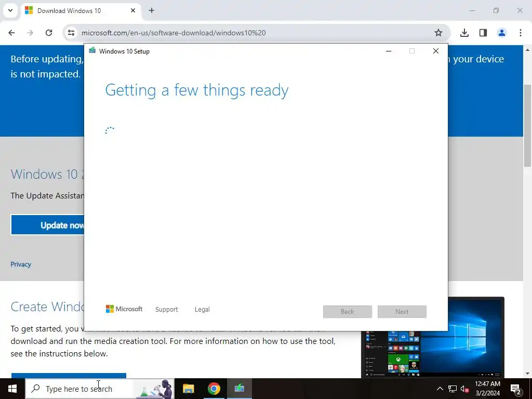Click the scrollbar up arrow
The image size is (532, 399).
click(527, 50)
